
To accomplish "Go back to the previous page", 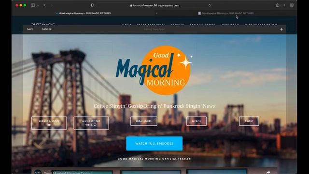I will 44,5.
